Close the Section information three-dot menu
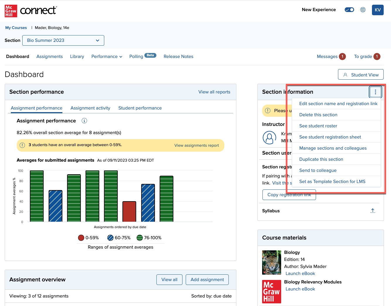Viewport: 391px width, 306px height. click(x=375, y=92)
